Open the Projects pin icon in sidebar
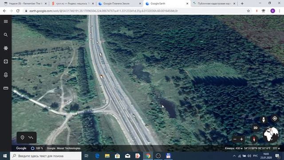 point(6,75)
